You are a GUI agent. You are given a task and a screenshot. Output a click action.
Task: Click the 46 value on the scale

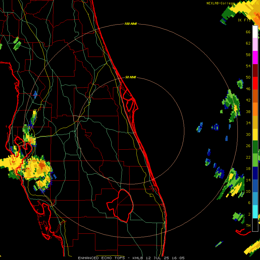click(248, 89)
